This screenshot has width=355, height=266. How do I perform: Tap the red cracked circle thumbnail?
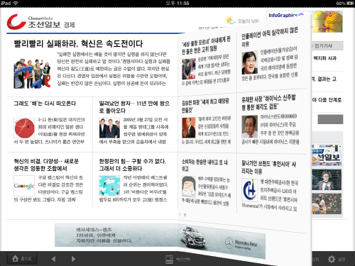tap(24, 128)
